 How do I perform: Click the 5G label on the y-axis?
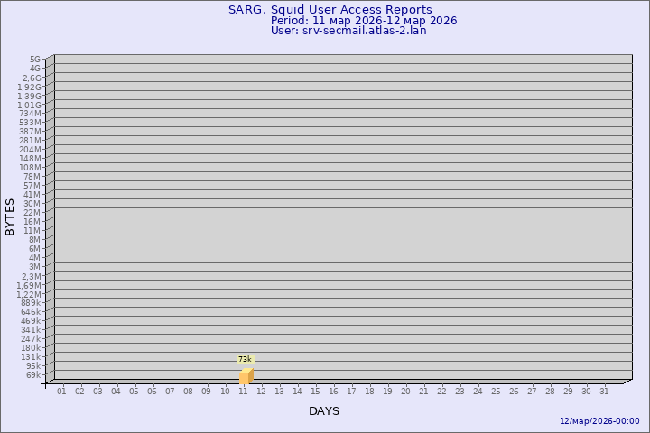tap(34, 60)
